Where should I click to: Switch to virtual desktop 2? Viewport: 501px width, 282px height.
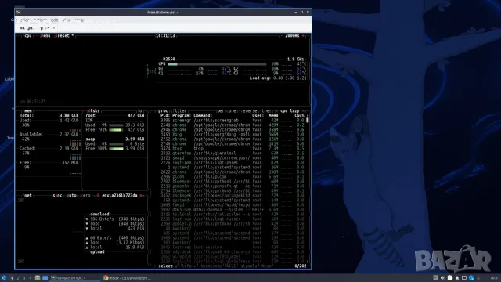point(18,278)
